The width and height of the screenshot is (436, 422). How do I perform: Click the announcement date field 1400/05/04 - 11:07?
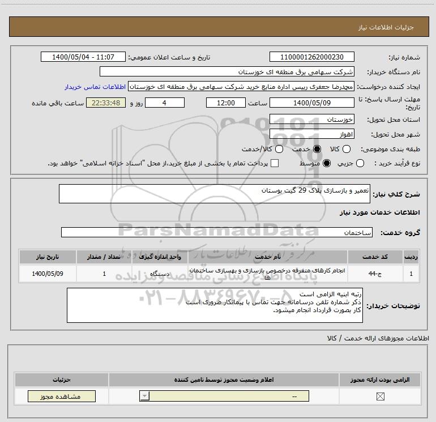tap(83, 57)
